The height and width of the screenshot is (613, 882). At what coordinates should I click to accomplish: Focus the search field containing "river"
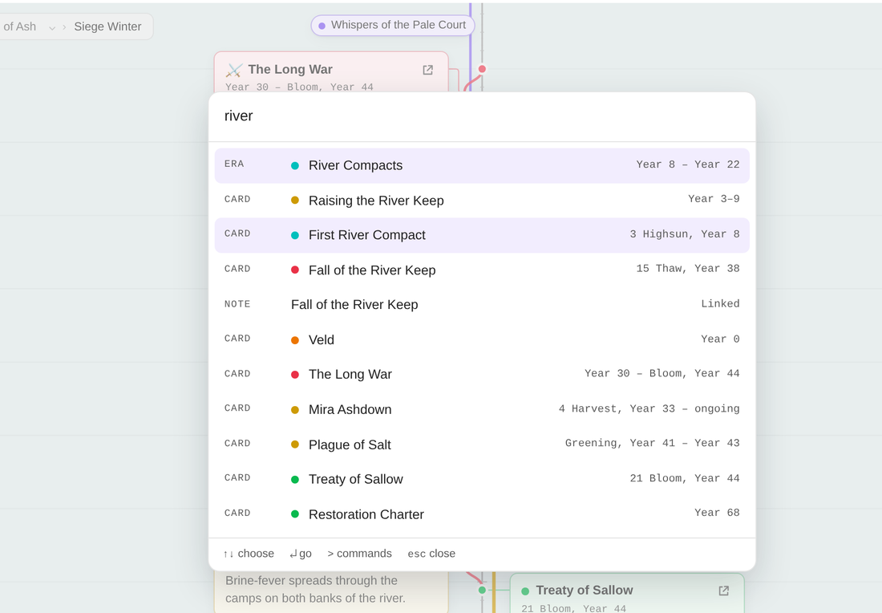coord(482,116)
